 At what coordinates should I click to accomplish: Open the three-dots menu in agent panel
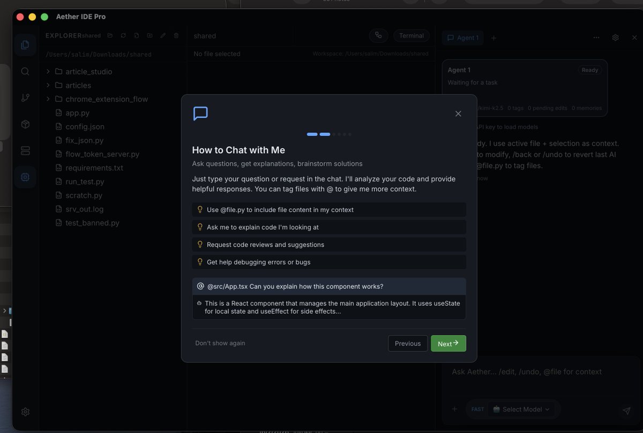pyautogui.click(x=596, y=38)
